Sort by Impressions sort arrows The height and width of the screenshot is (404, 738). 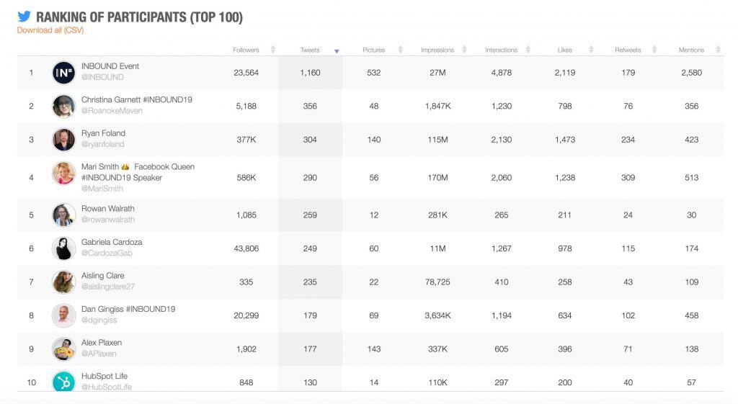click(464, 50)
